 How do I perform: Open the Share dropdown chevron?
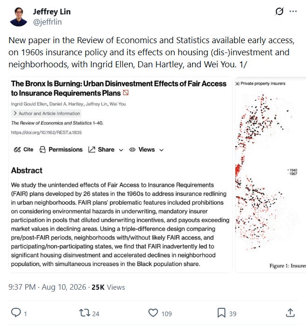click(x=121, y=150)
